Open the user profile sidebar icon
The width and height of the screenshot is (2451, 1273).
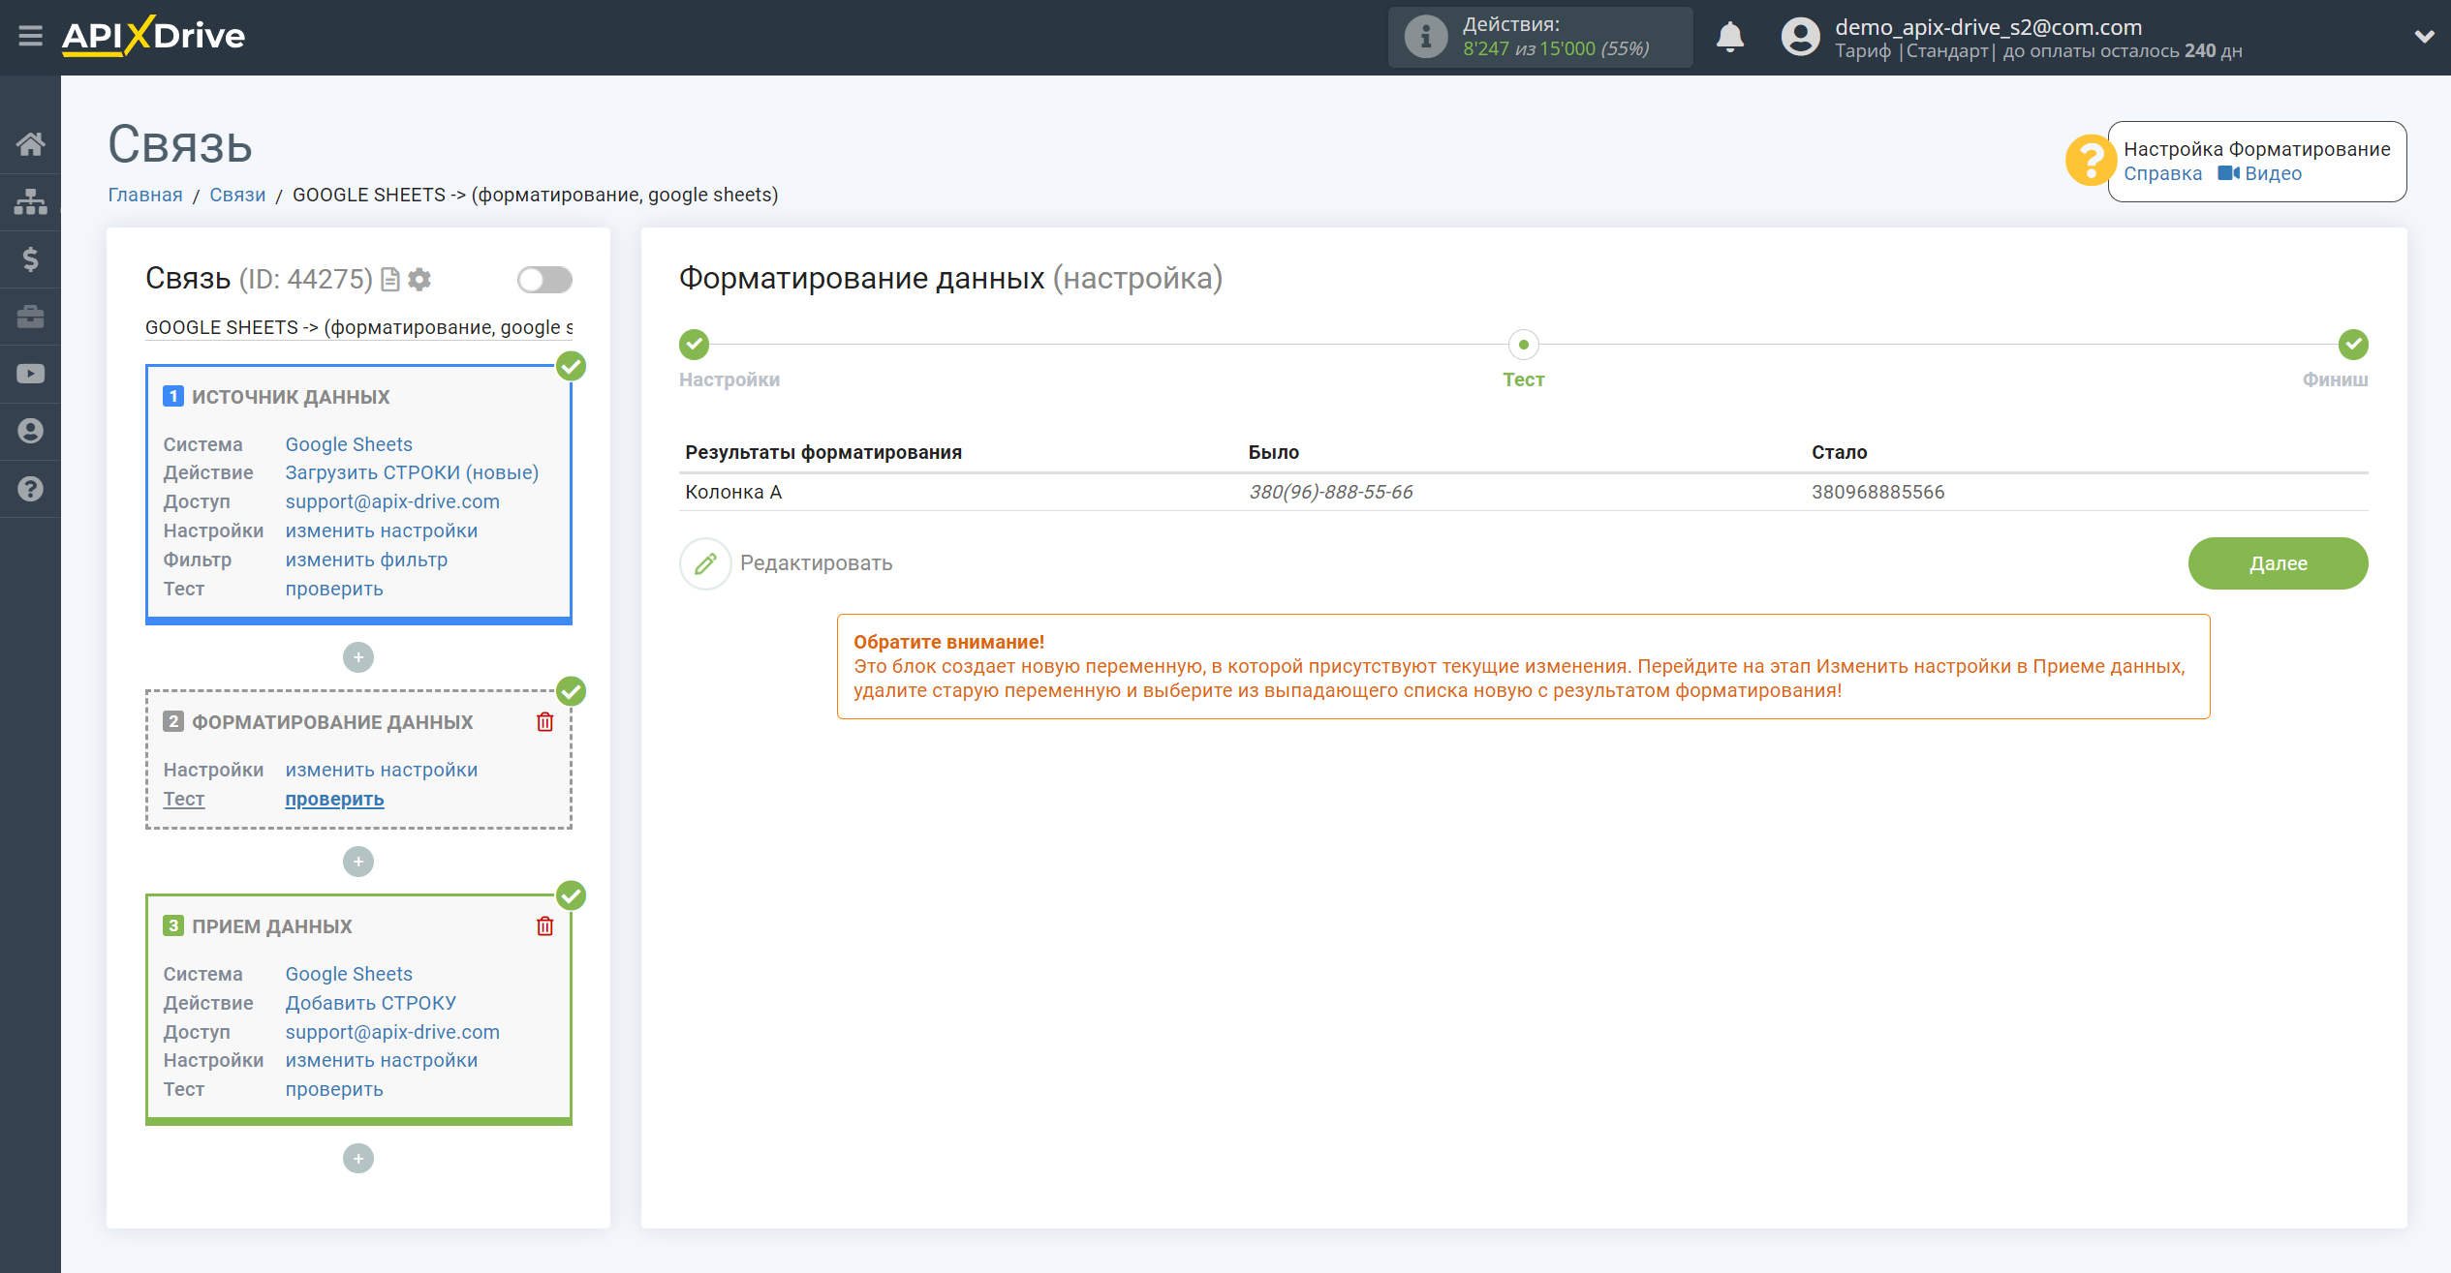tap(30, 431)
